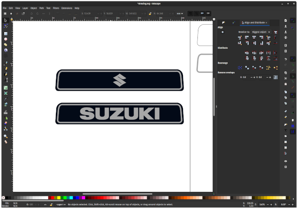Switch to Align and Distribute tab
Image resolution: width=298 pixels, height=209 pixels.
pos(253,22)
